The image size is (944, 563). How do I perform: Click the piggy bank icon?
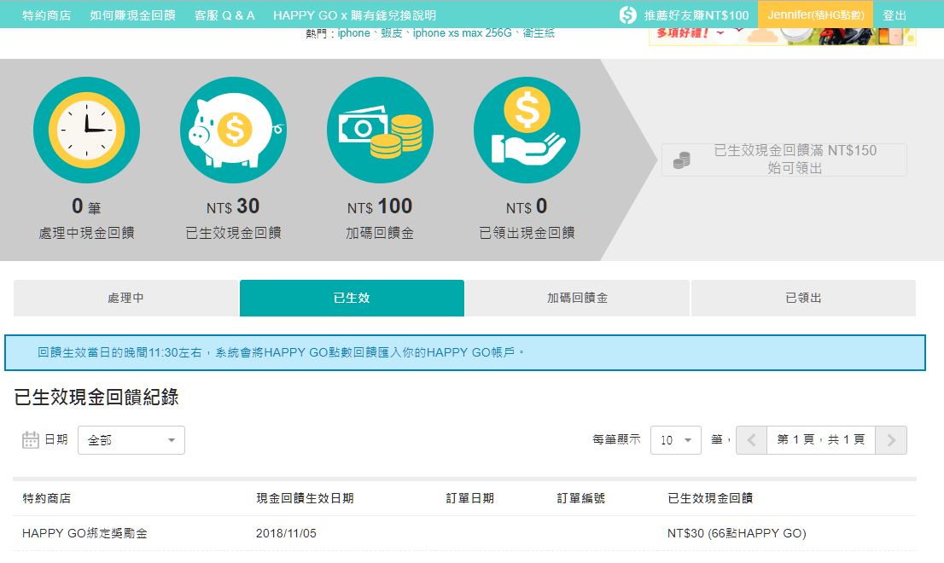click(233, 131)
